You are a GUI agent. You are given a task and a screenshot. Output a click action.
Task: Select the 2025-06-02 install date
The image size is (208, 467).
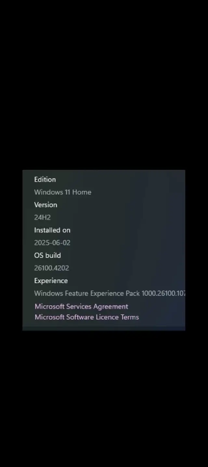tap(52, 243)
